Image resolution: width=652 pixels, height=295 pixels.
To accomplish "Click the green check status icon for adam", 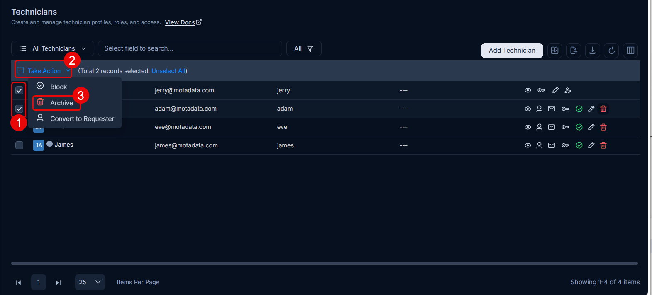I will pyautogui.click(x=579, y=109).
